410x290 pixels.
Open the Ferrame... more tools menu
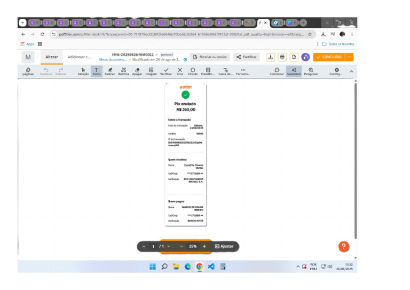tap(243, 72)
